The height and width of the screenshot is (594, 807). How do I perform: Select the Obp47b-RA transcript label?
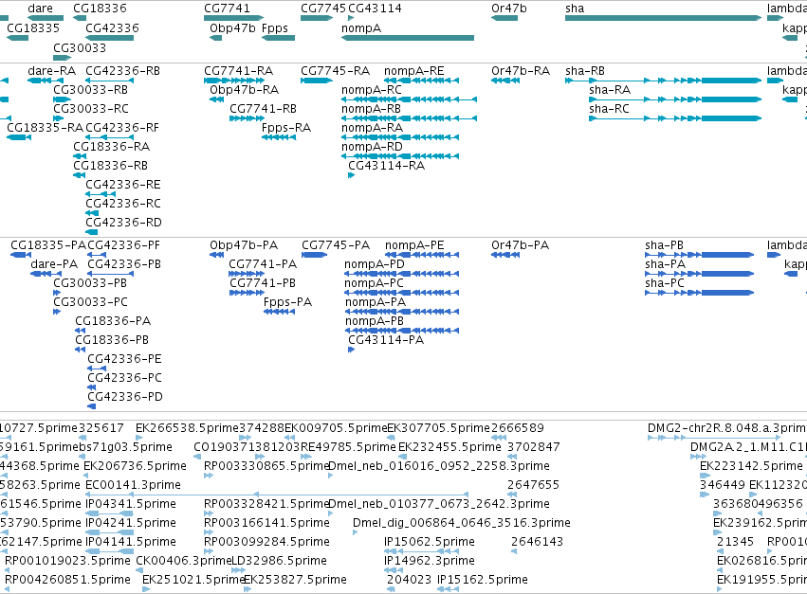point(244,89)
